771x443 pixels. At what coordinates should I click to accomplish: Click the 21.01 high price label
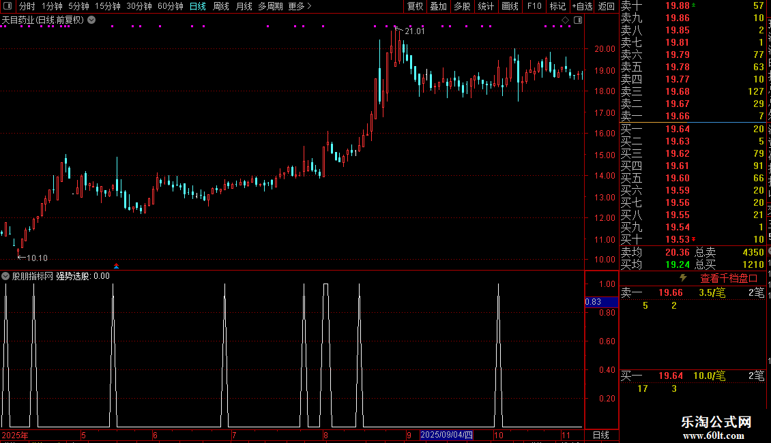tap(415, 31)
